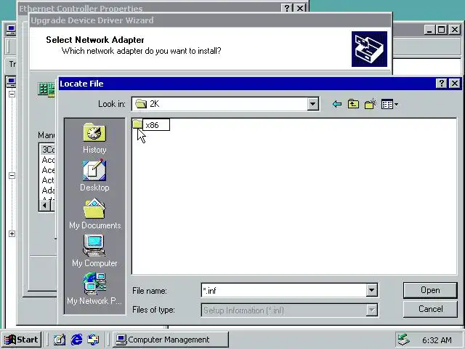465x349 pixels.
Task: Select the Look in combo box showing 2K
Action: (225, 104)
